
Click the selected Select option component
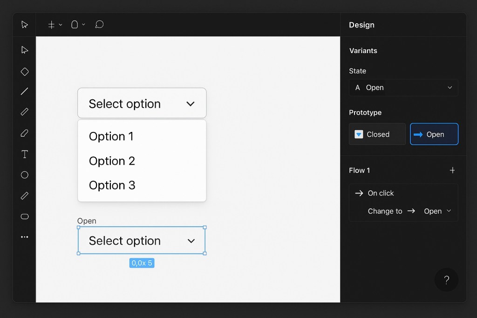[142, 240]
